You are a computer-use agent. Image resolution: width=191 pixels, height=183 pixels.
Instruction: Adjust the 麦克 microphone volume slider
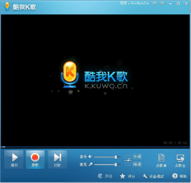coord(107,164)
